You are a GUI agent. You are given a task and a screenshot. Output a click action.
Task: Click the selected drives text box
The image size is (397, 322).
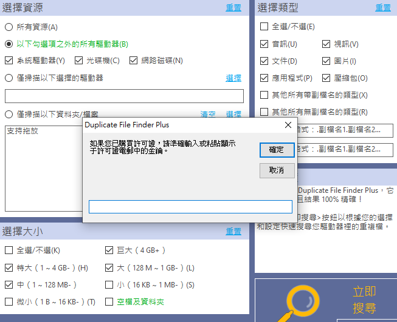point(124,96)
